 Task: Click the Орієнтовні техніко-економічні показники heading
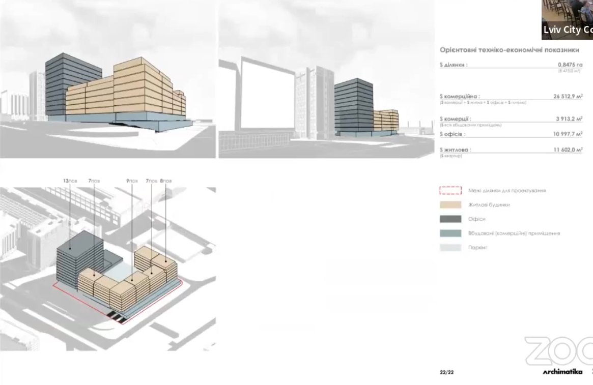(x=509, y=50)
